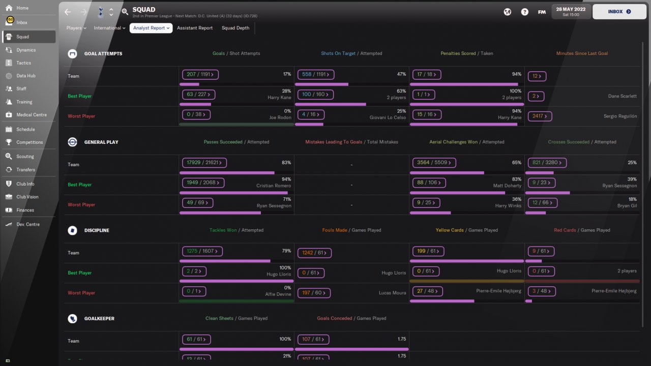Expand team goals 207 / 1191 stat
This screenshot has height=366, width=651.
coord(199,74)
